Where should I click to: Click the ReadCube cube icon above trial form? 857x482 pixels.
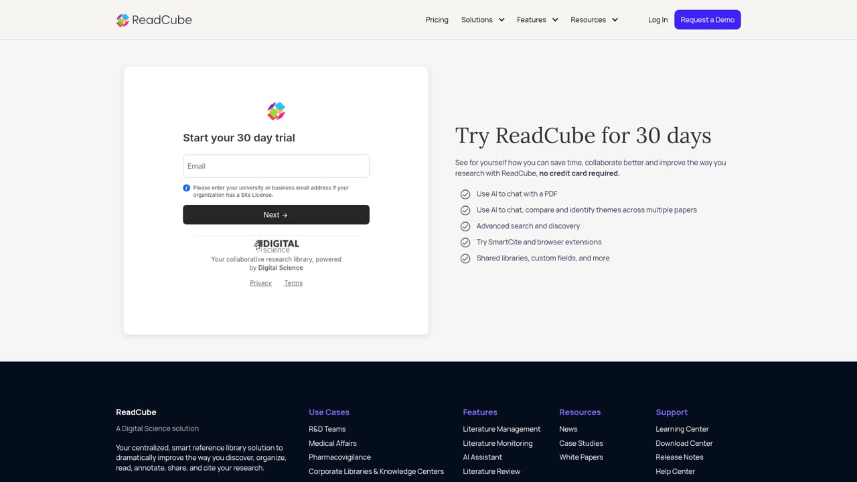(277, 111)
